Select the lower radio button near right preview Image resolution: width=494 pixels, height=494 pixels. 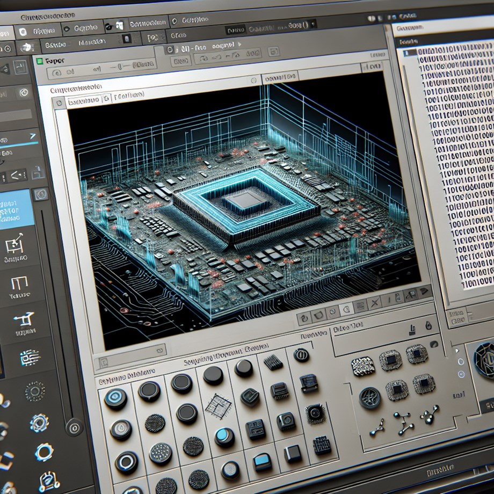click(x=461, y=375)
